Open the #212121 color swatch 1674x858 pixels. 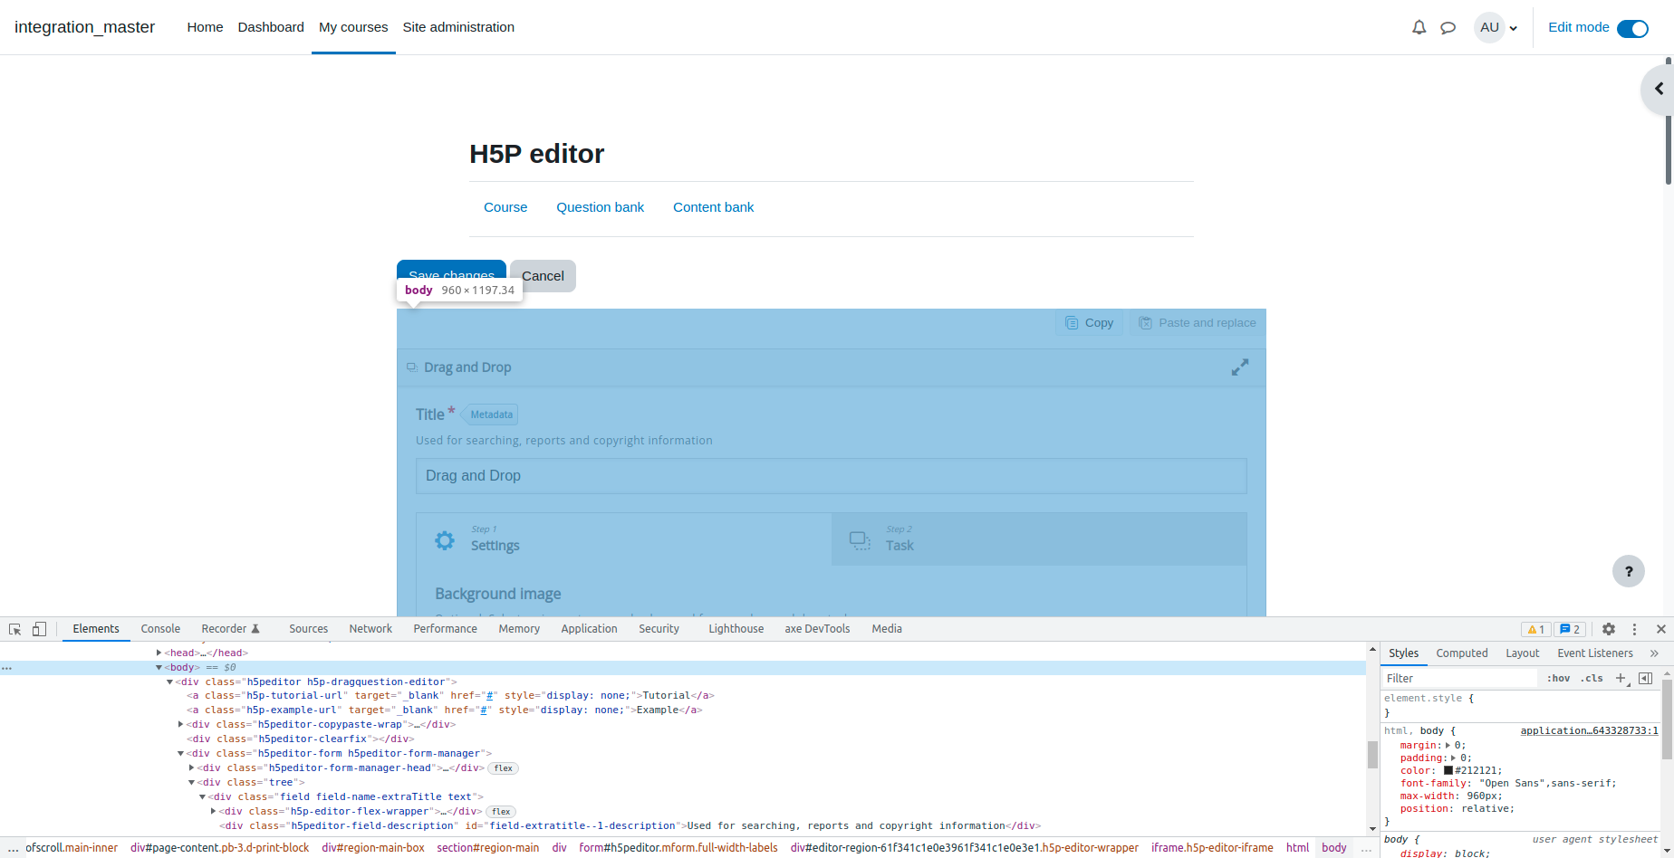click(1448, 770)
